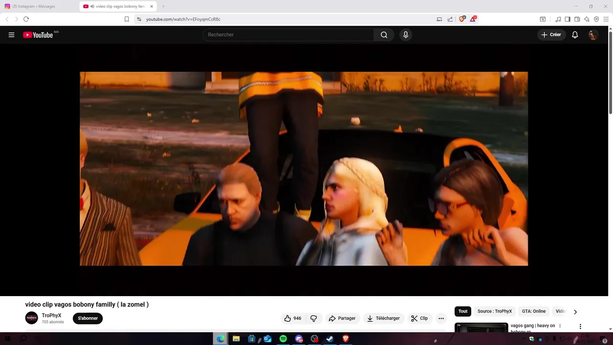The image size is (613, 345).
Task: Select the Tout filter chip
Action: click(463, 311)
